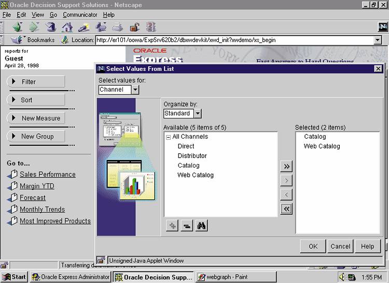Click the Security padlock toolbar icon
389x283 pixels.
134,27
